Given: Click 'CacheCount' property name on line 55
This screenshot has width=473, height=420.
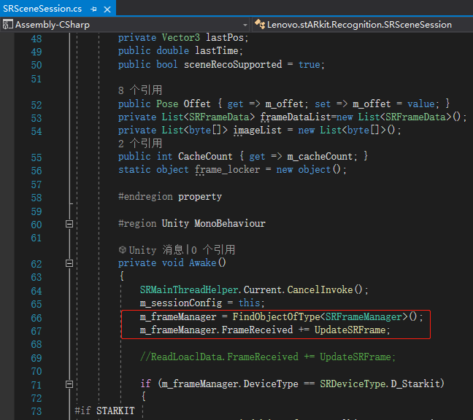Looking at the screenshot, I should click(205, 157).
